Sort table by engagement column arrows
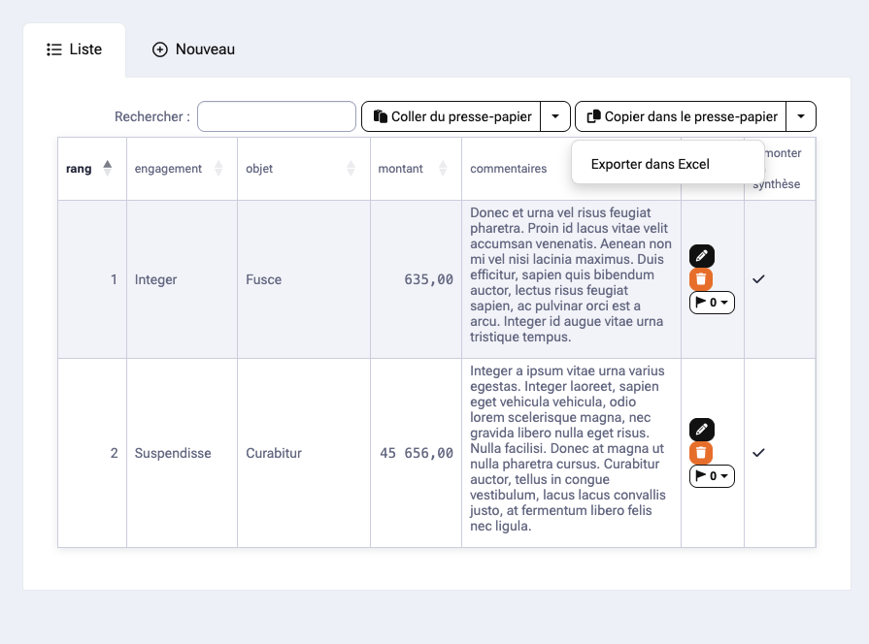The width and height of the screenshot is (869, 644). click(x=218, y=169)
